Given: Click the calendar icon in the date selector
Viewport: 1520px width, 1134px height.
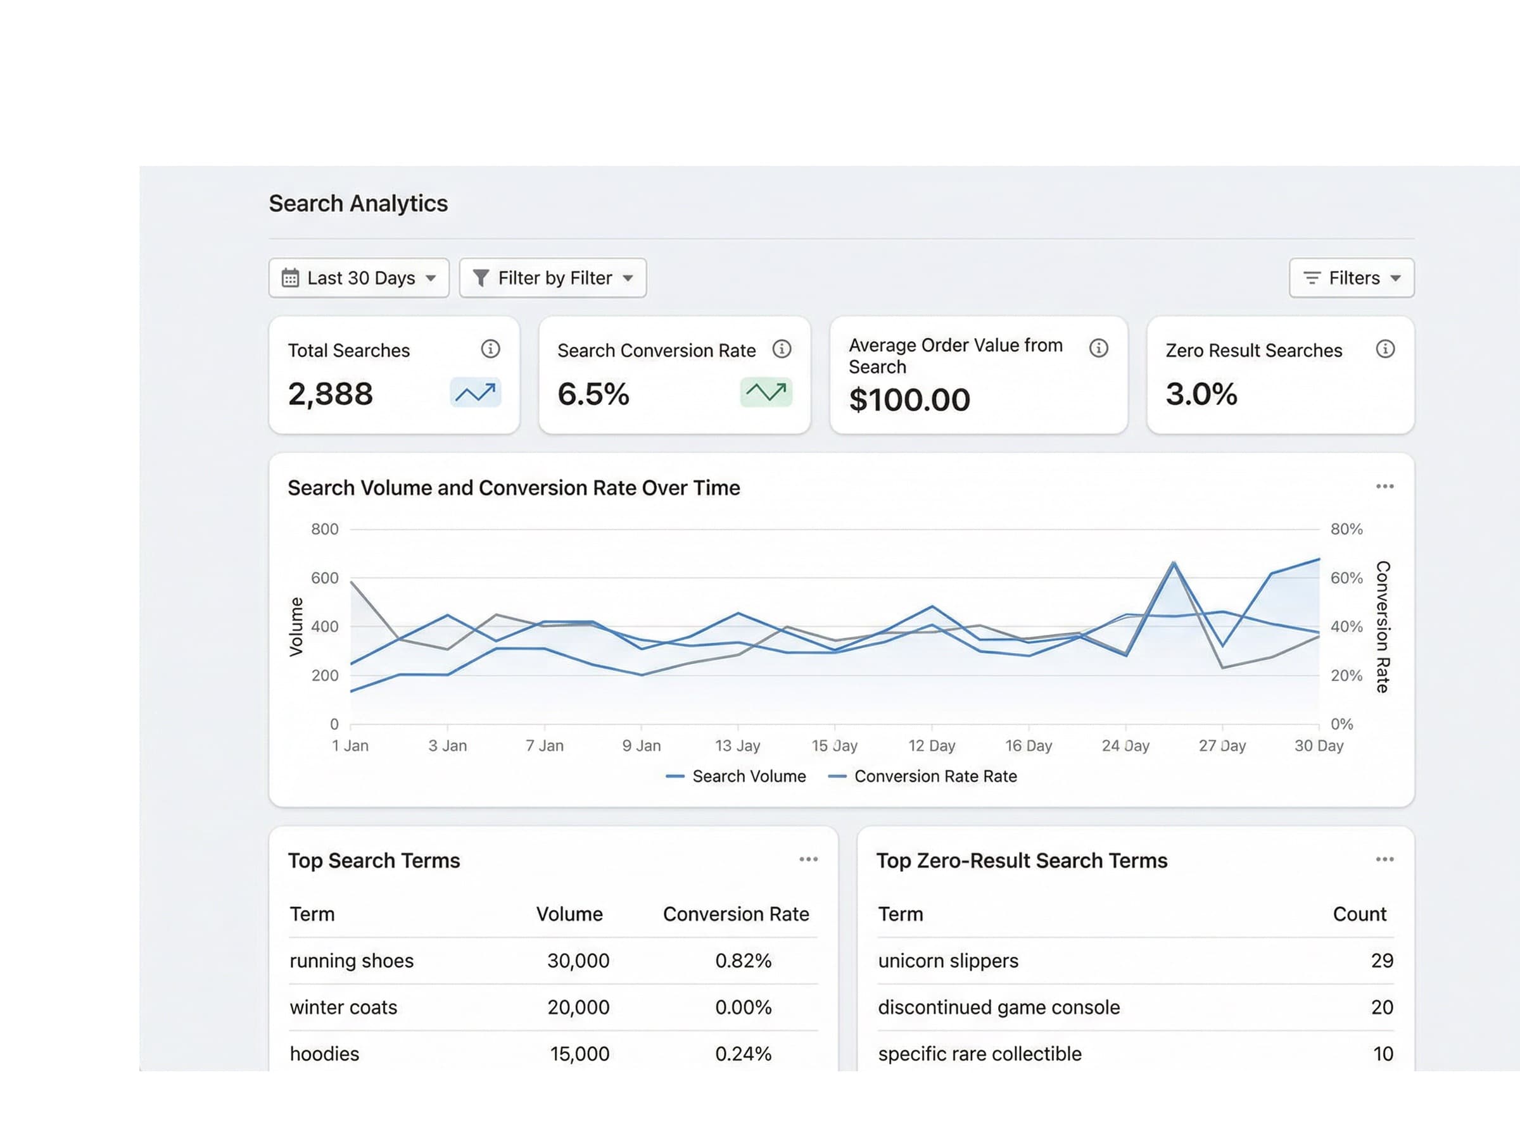Looking at the screenshot, I should [293, 277].
